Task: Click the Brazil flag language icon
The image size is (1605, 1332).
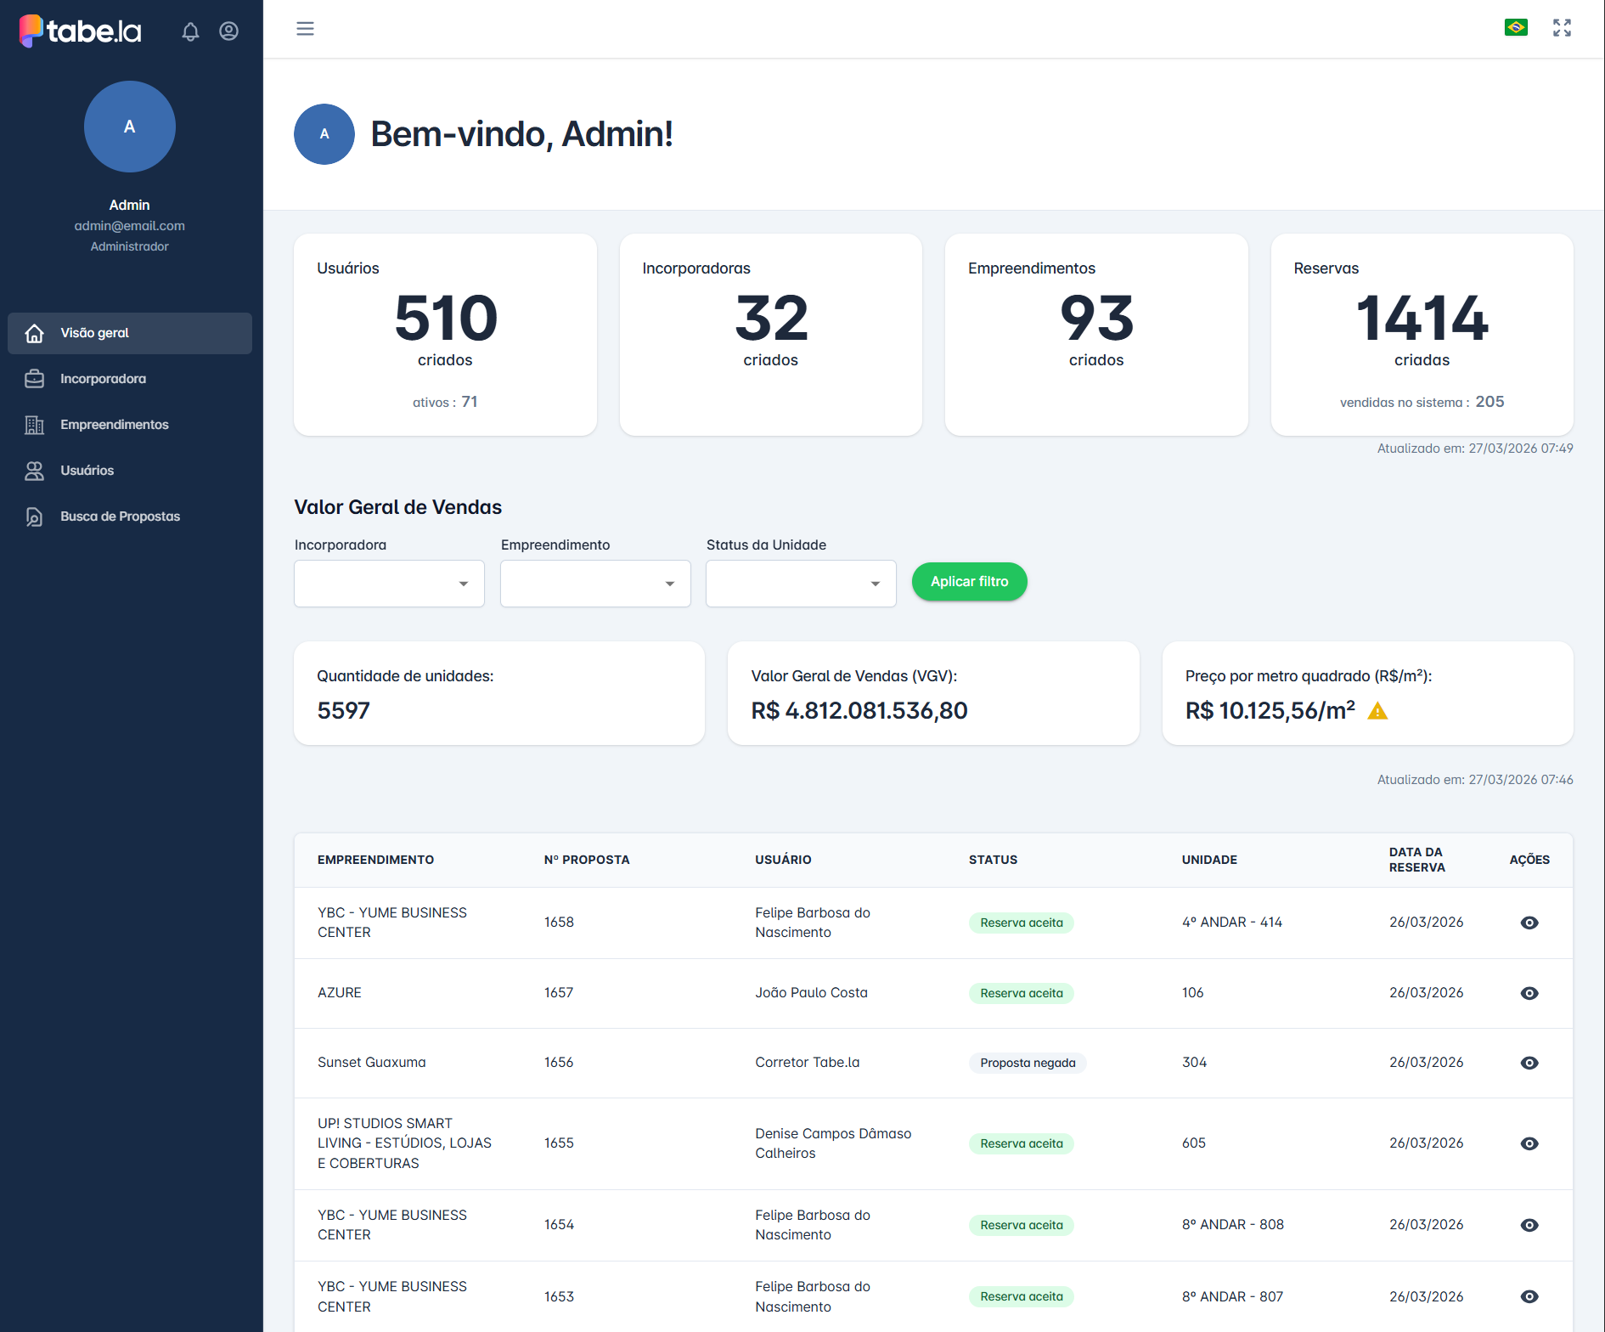Action: tap(1516, 28)
